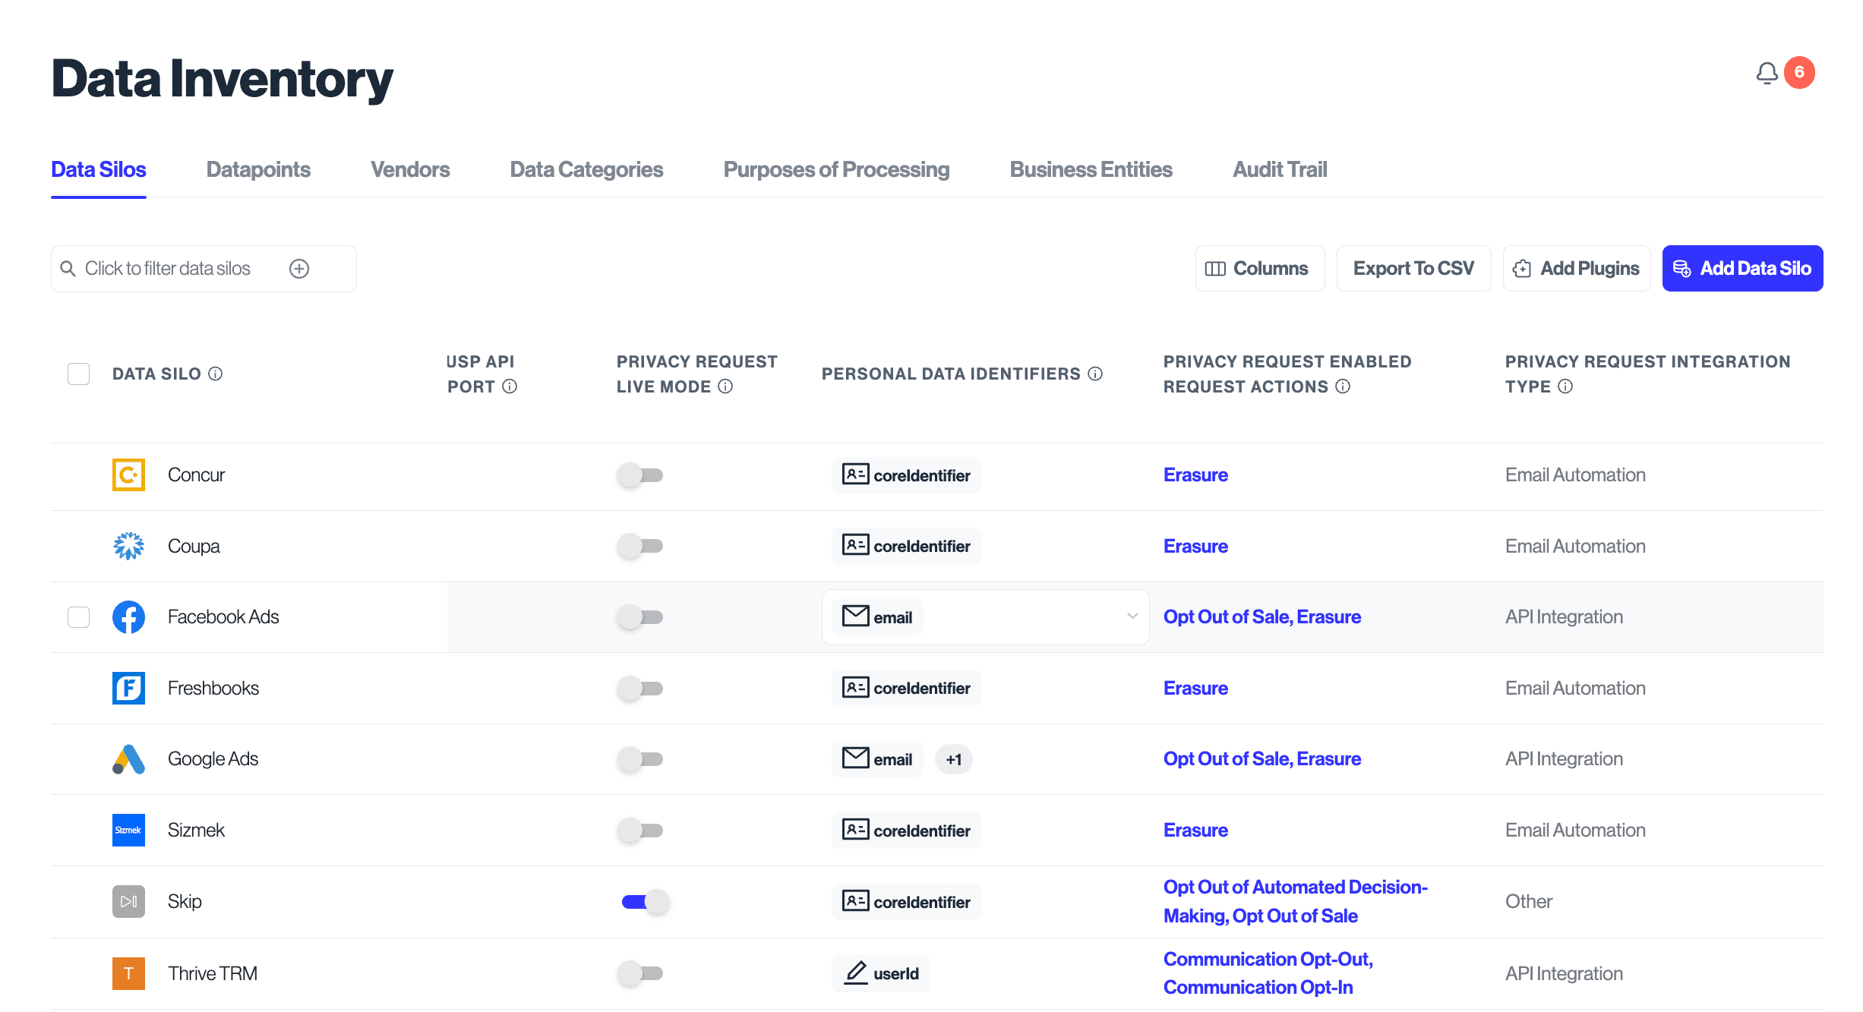Click the Google Ads logo icon

(x=128, y=759)
